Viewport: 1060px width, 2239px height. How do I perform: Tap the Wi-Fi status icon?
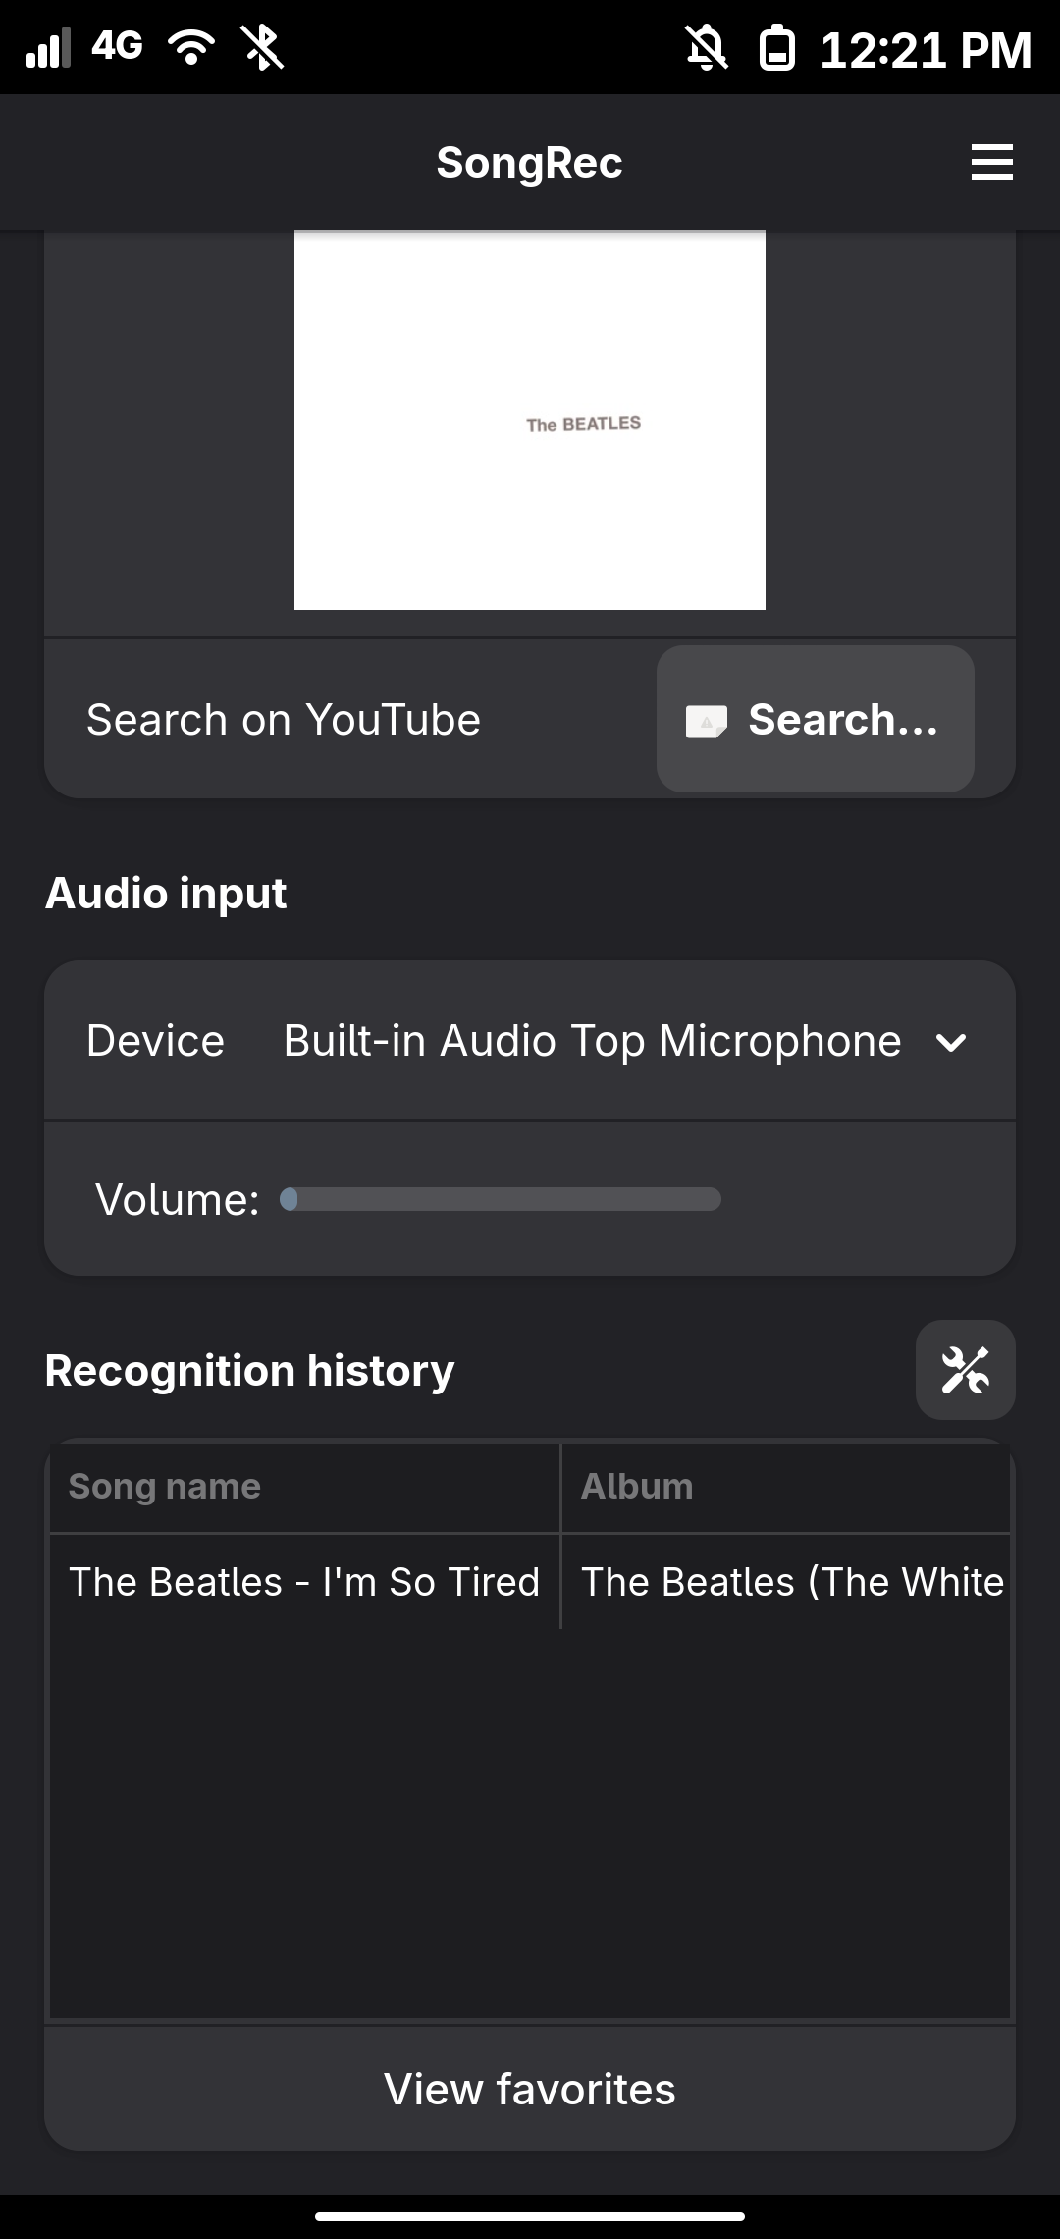[x=191, y=47]
